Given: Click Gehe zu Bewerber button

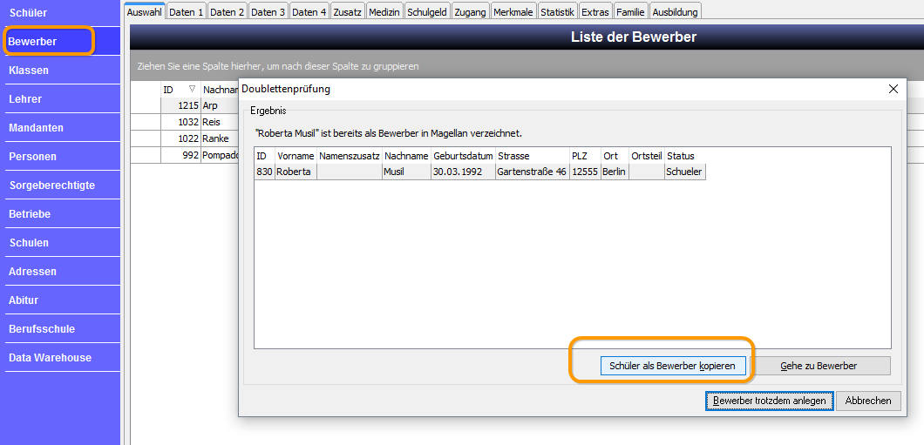Looking at the screenshot, I should click(x=819, y=366).
